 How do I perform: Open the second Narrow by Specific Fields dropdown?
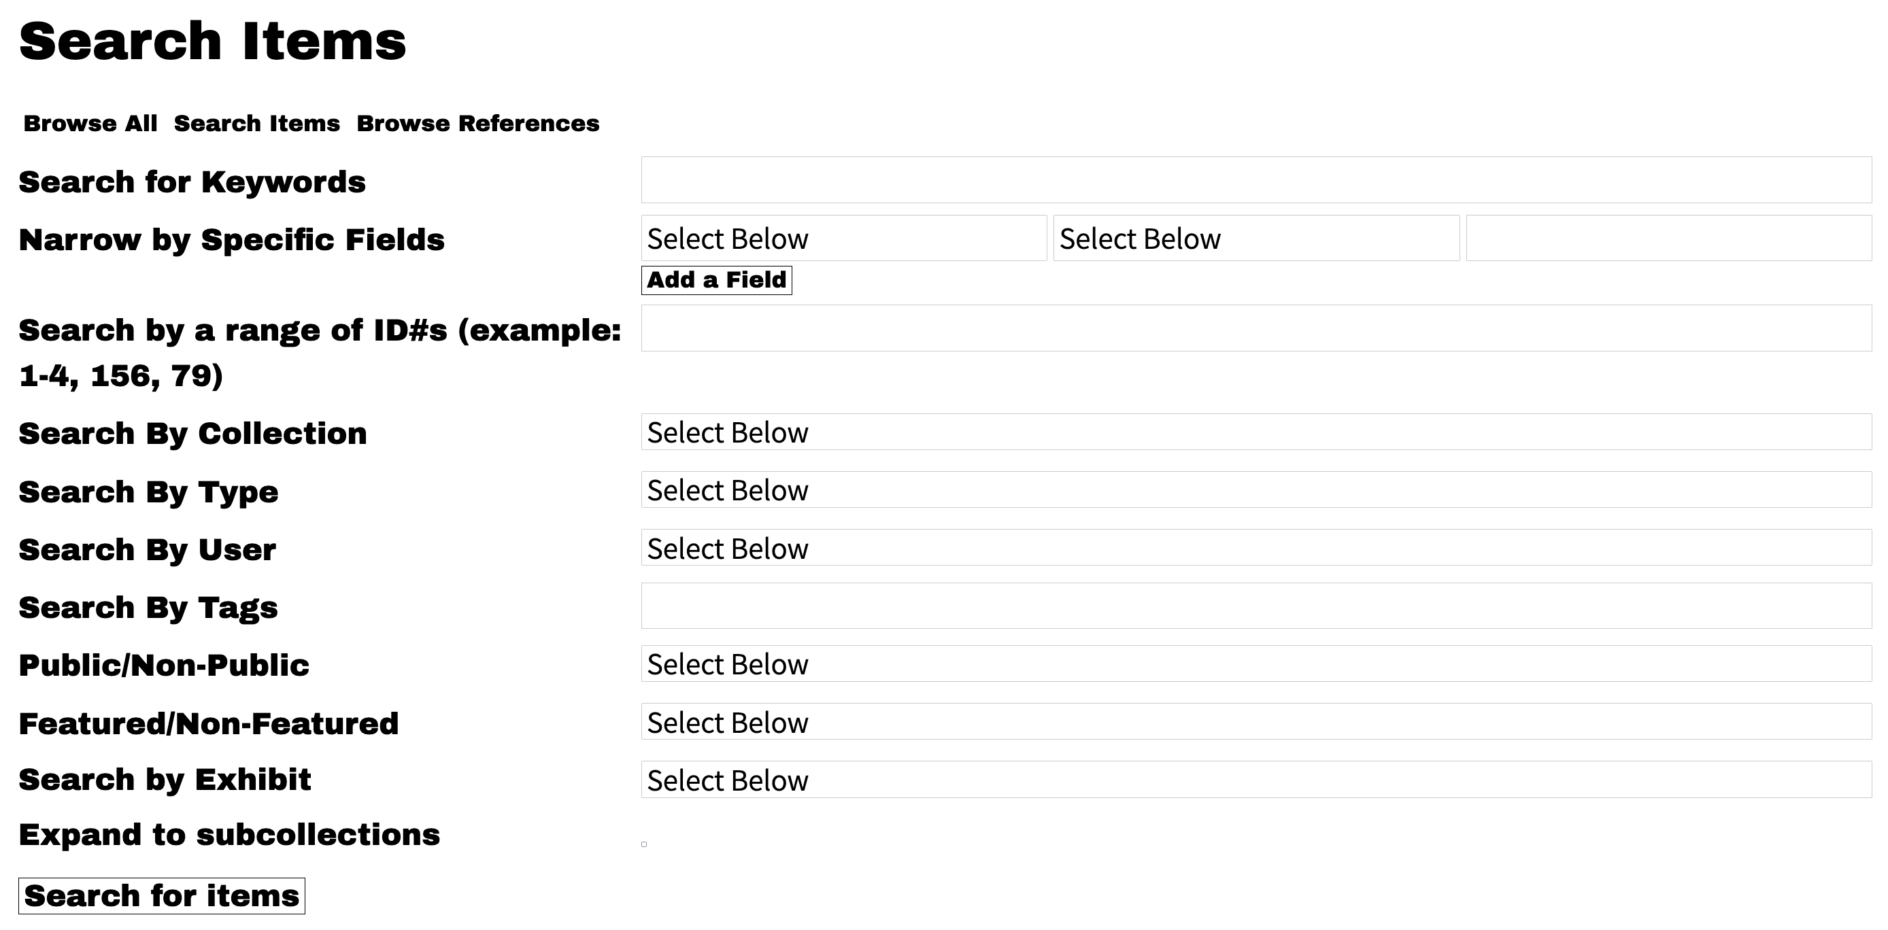[x=1256, y=238]
